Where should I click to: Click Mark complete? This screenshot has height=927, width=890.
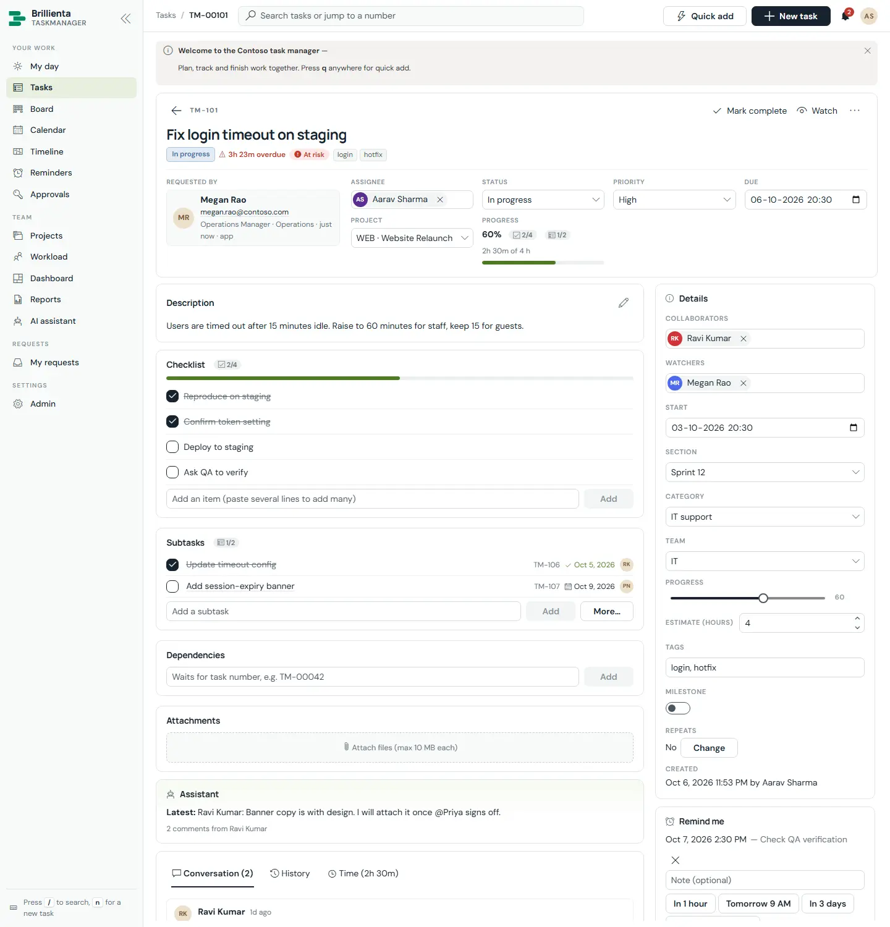(x=750, y=111)
